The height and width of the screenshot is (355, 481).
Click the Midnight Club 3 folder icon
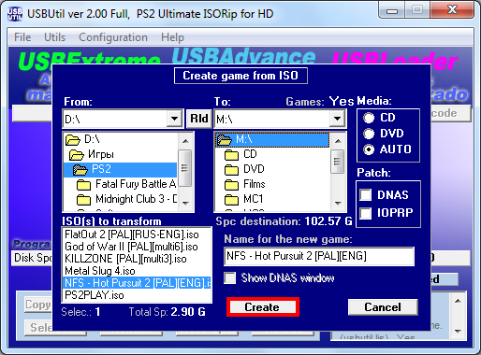pos(83,199)
